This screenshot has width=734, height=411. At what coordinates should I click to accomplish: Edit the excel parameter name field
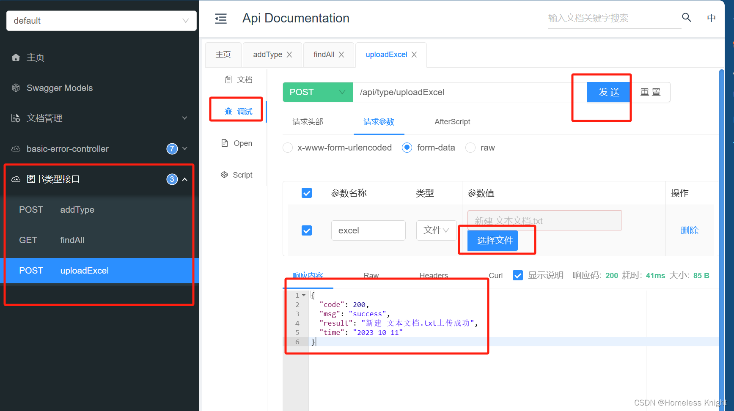coord(368,230)
